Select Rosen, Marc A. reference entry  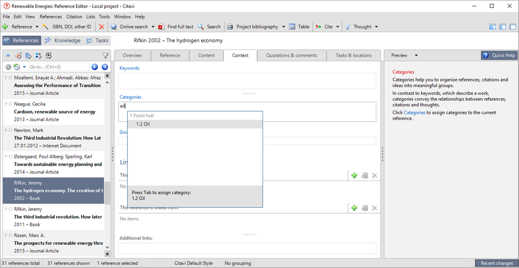point(53,243)
